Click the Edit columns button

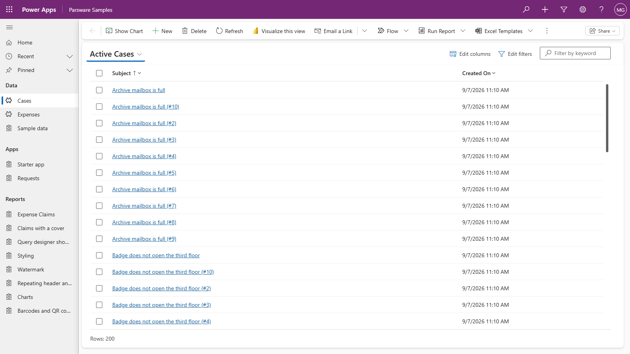tap(470, 54)
